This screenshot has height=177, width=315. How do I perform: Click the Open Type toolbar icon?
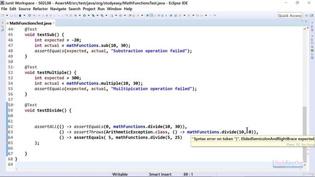(x=130, y=15)
